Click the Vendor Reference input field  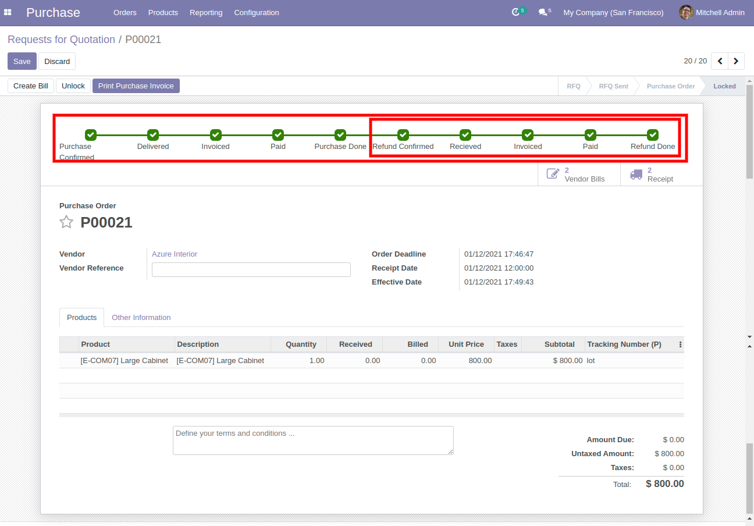251,269
